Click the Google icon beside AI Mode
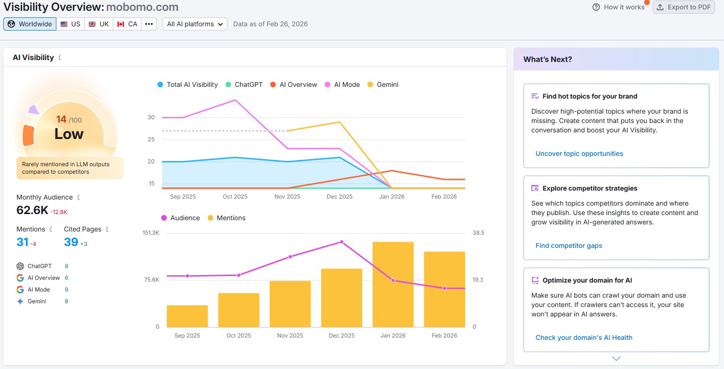 click(20, 290)
